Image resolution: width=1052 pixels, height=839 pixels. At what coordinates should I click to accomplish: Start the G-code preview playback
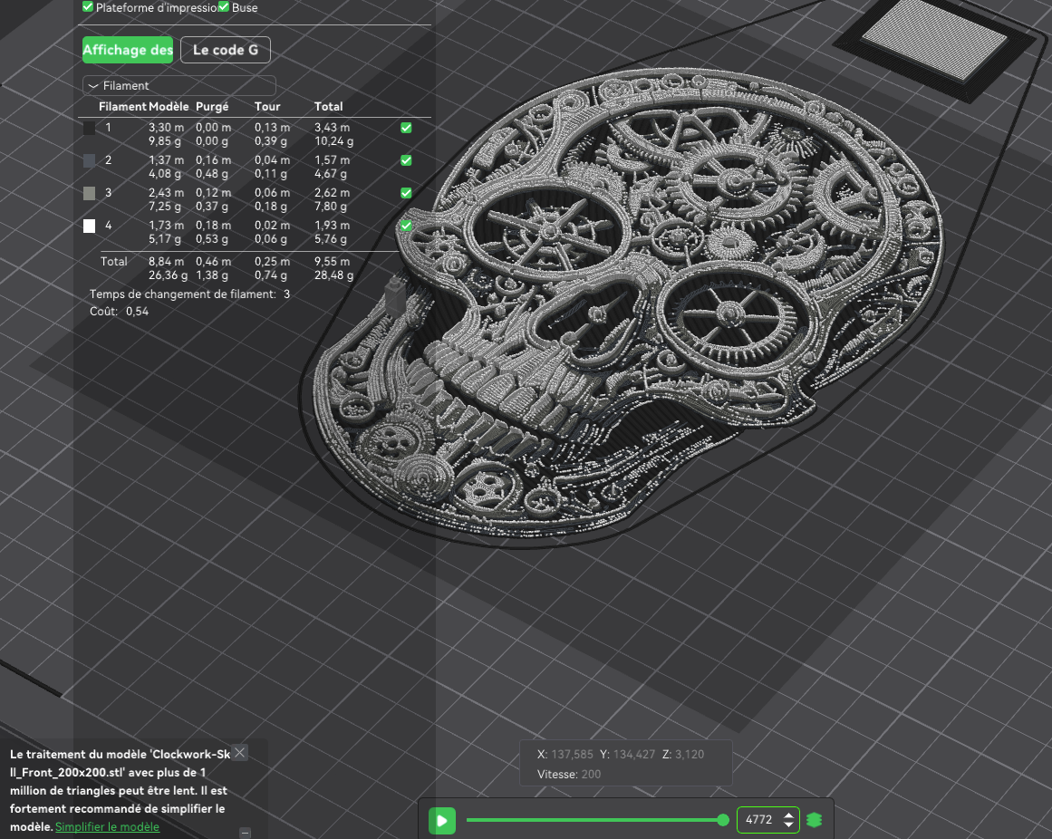(x=442, y=820)
